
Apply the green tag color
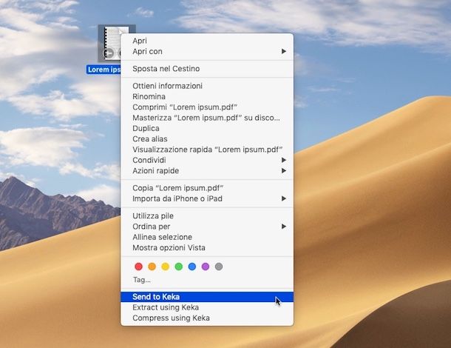179,267
